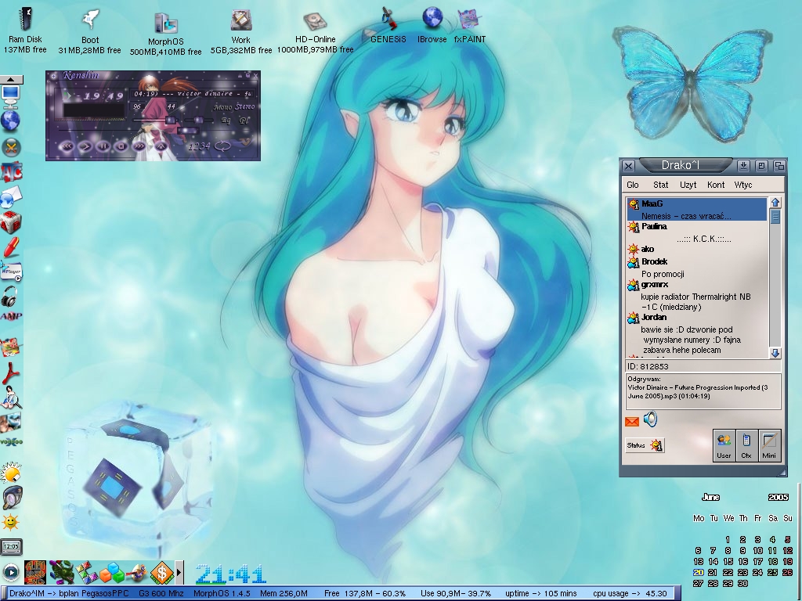
Task: Open the MorphOS volume icon
Action: click(165, 23)
